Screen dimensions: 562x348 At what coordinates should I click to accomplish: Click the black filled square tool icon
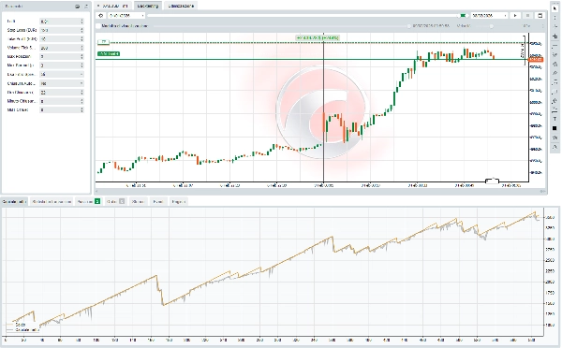point(555,128)
